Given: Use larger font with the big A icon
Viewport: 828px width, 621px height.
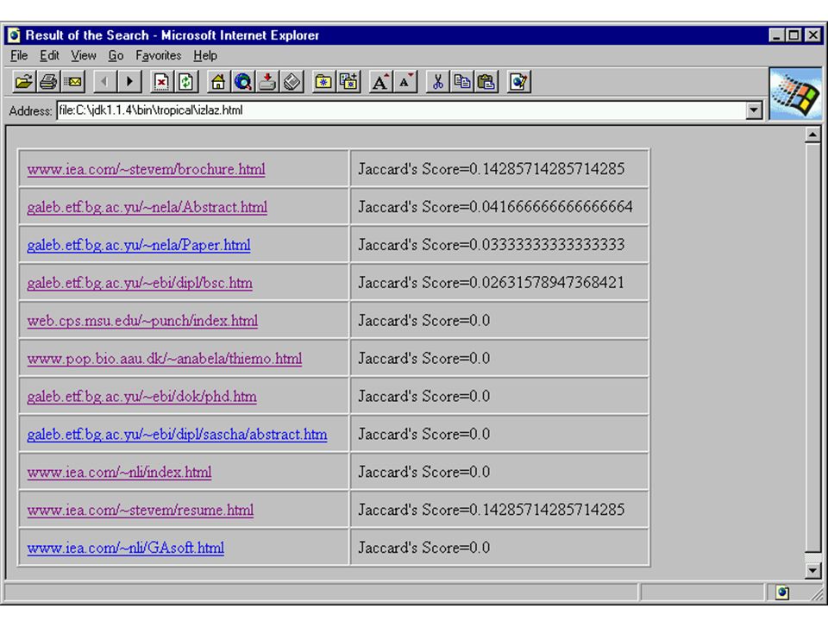Looking at the screenshot, I should [380, 82].
